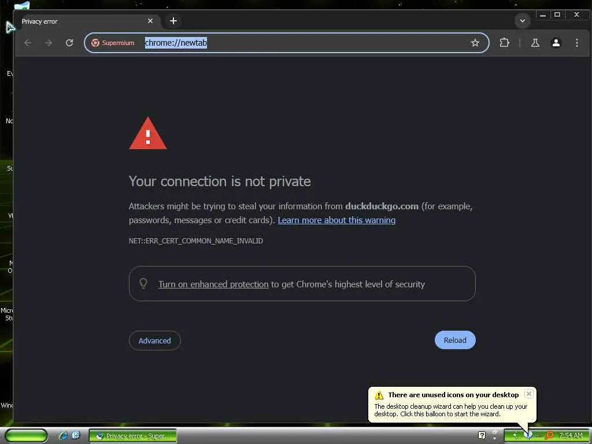Select the NET::ERR_CERT_COMMON_NAME_INVALID error code
Viewport: 592px width, 444px height.
[x=196, y=241]
